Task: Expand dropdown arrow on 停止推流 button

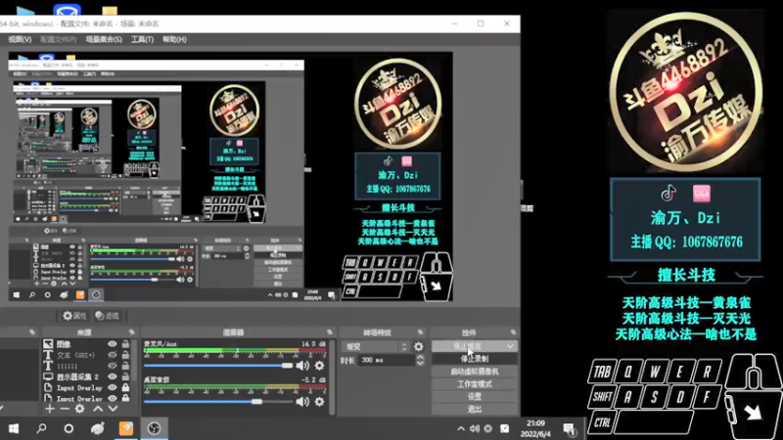Action: pos(510,346)
